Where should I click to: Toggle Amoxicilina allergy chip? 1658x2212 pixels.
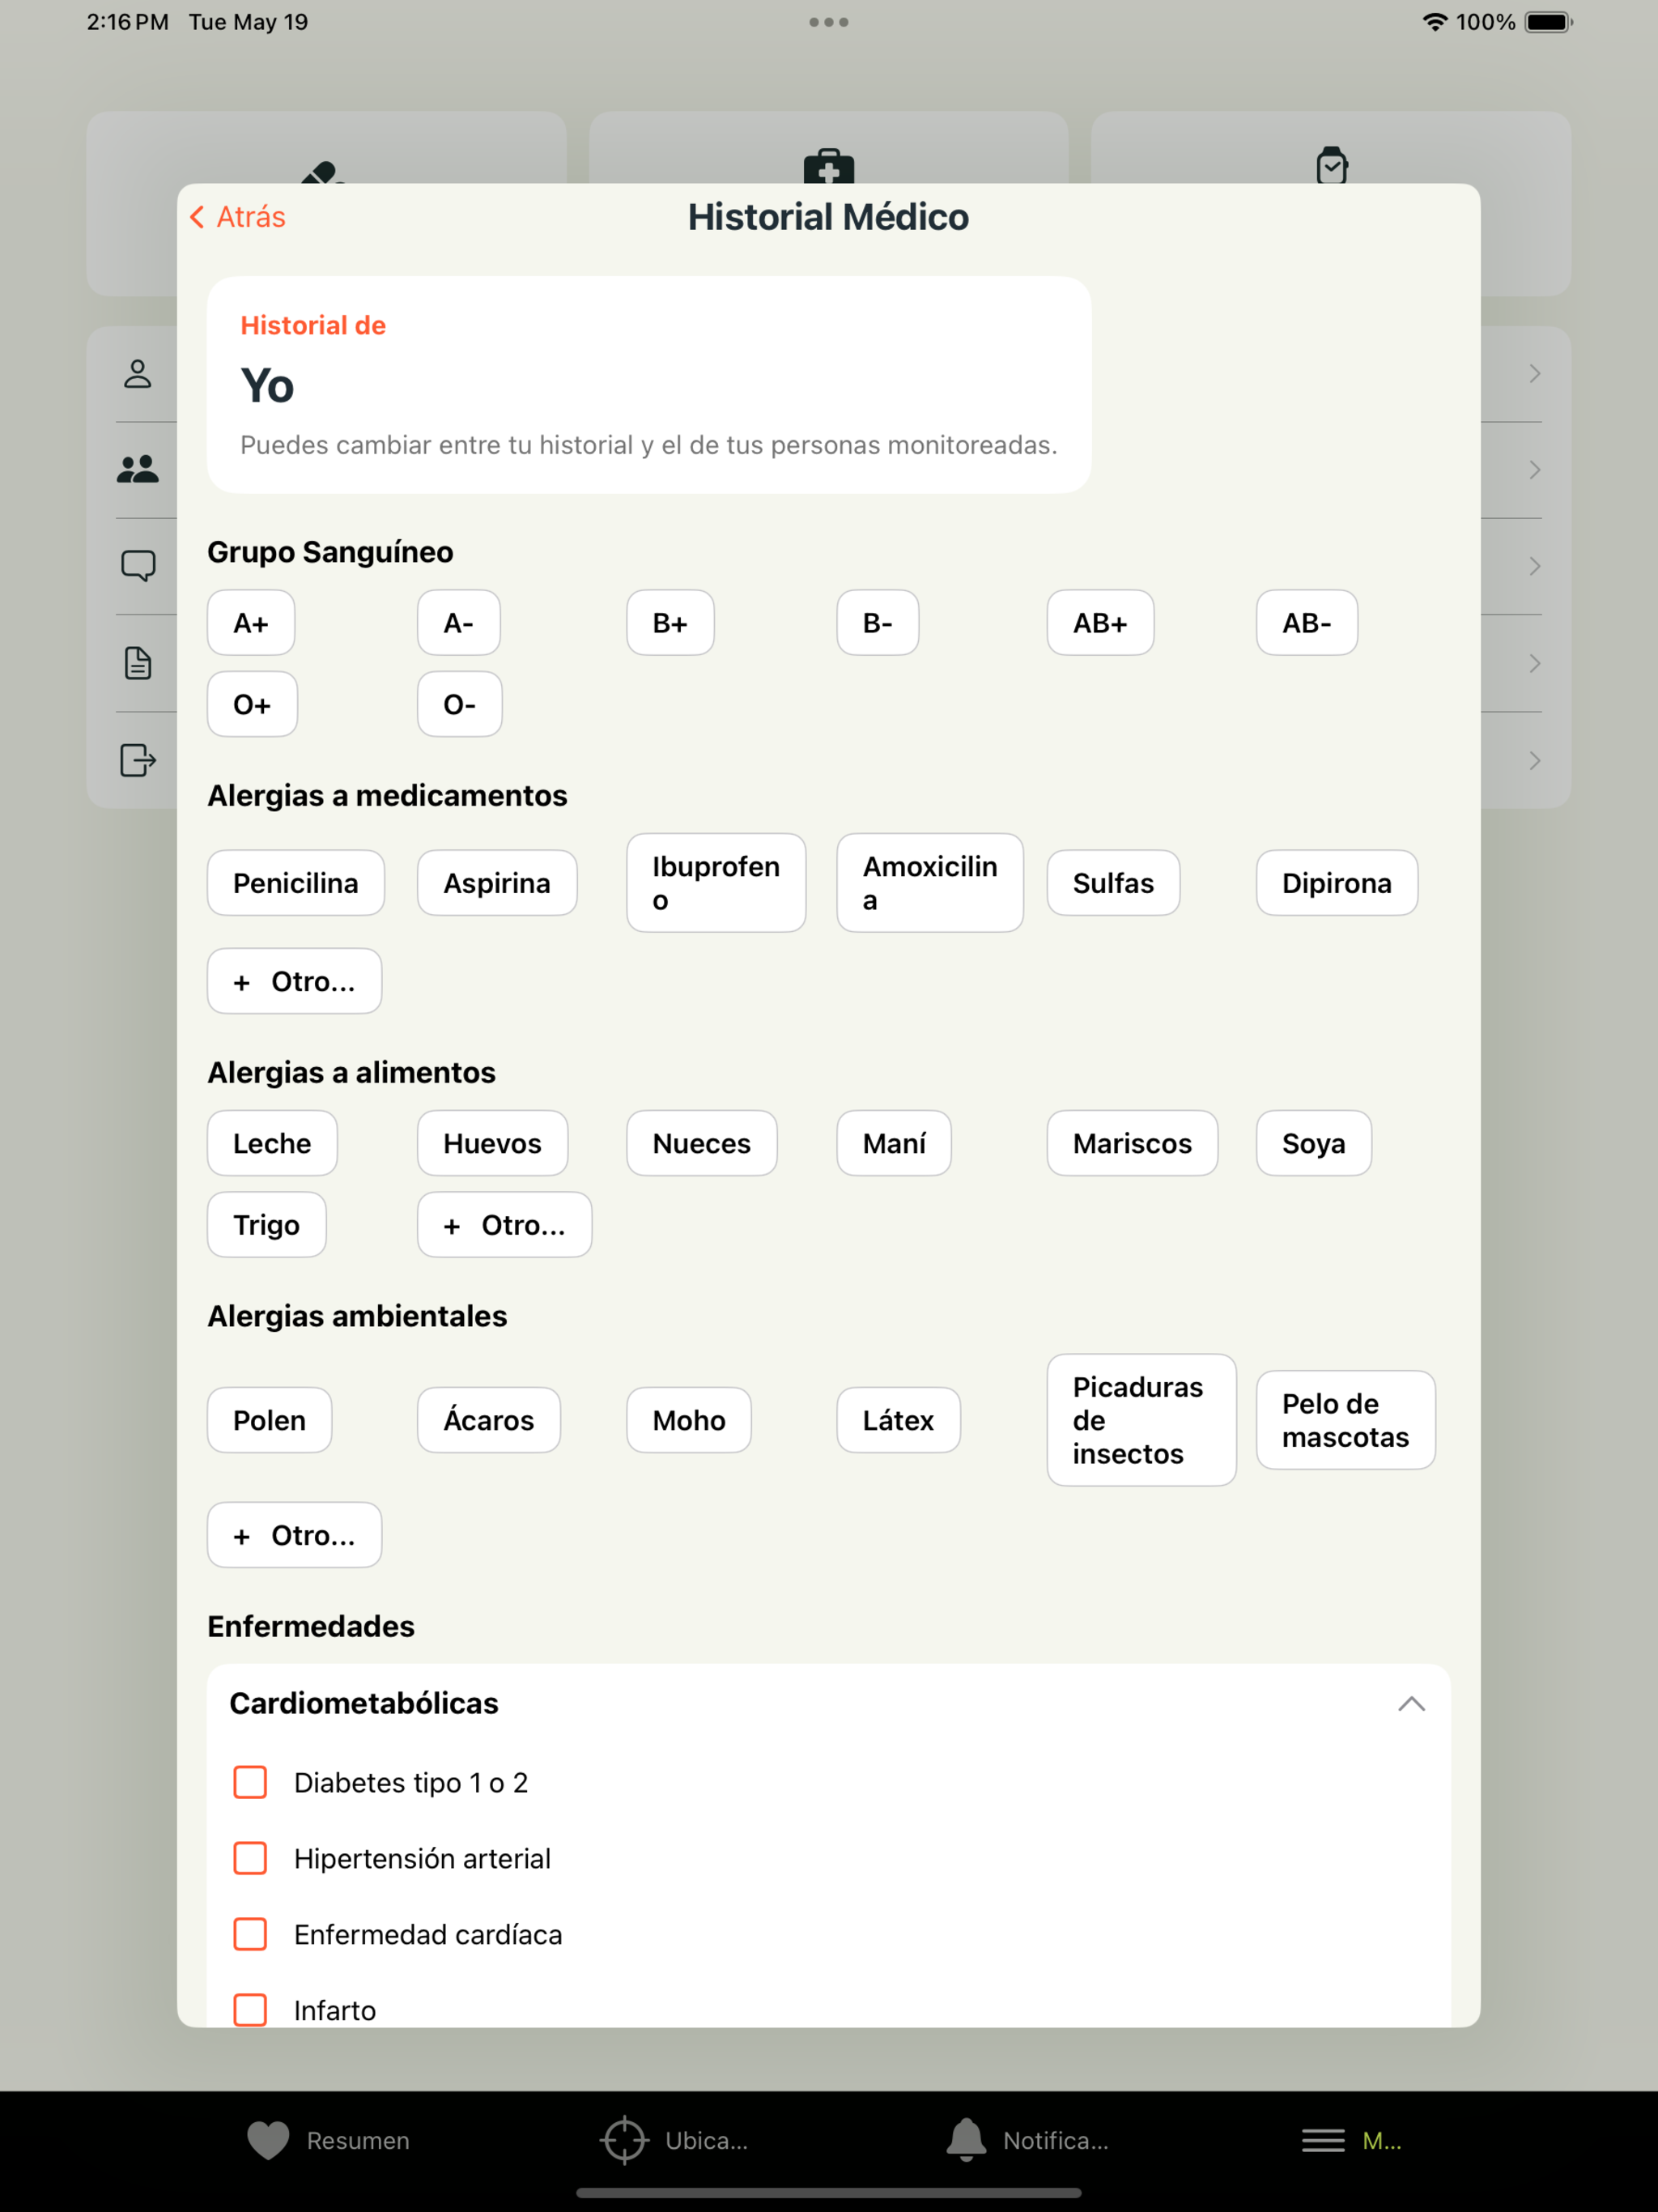click(x=930, y=883)
